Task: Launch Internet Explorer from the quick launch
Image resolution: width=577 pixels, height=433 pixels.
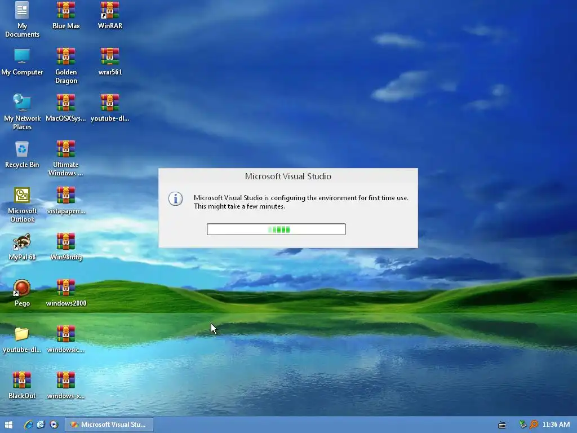Action: pyautogui.click(x=28, y=425)
